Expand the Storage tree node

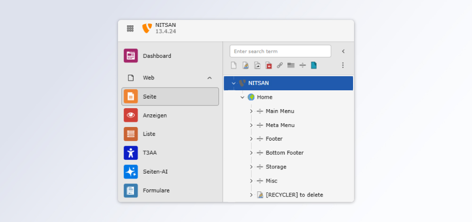[251, 167]
